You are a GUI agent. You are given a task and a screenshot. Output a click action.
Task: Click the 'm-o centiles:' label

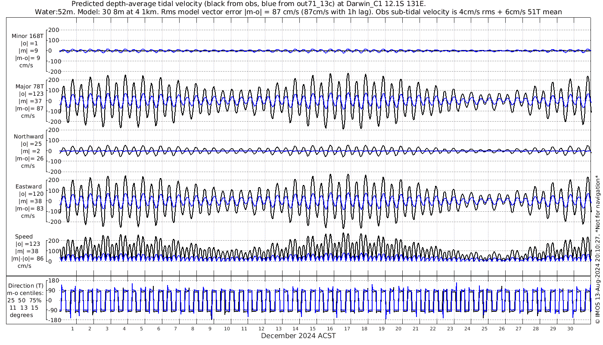coord(25,293)
